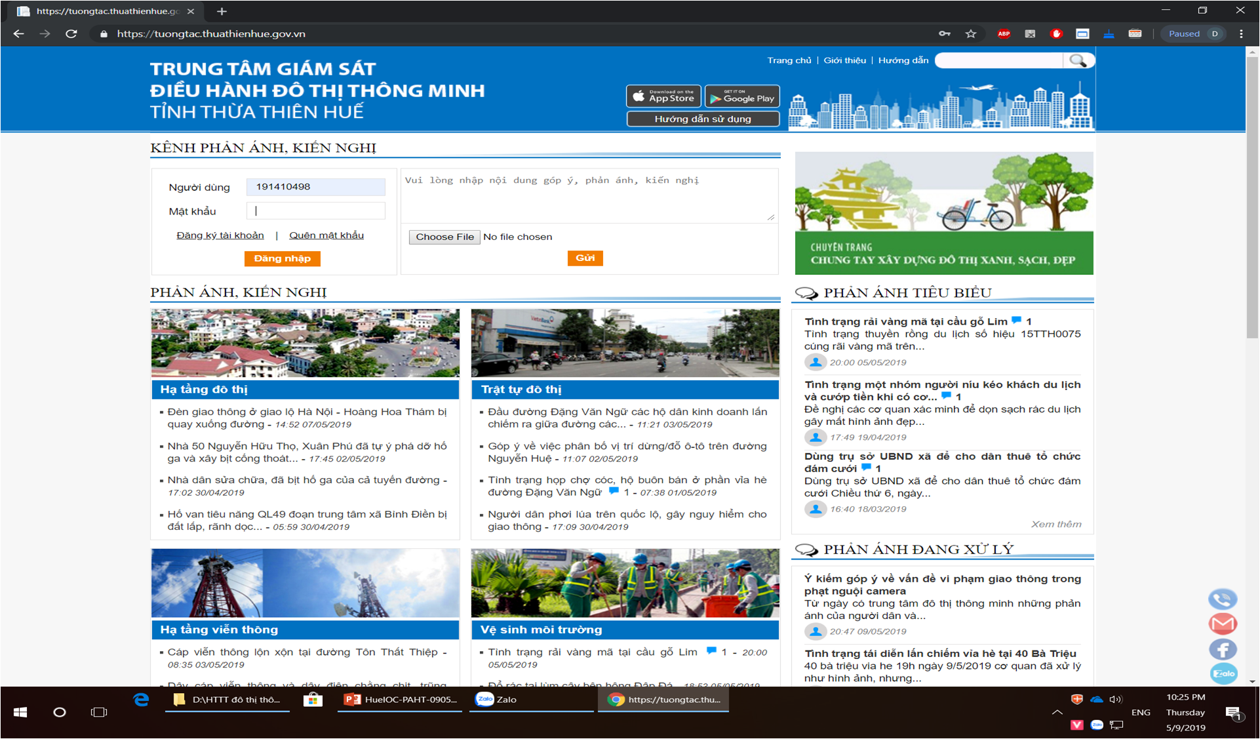This screenshot has height=739, width=1260.
Task: Reload the page
Action: click(x=71, y=33)
